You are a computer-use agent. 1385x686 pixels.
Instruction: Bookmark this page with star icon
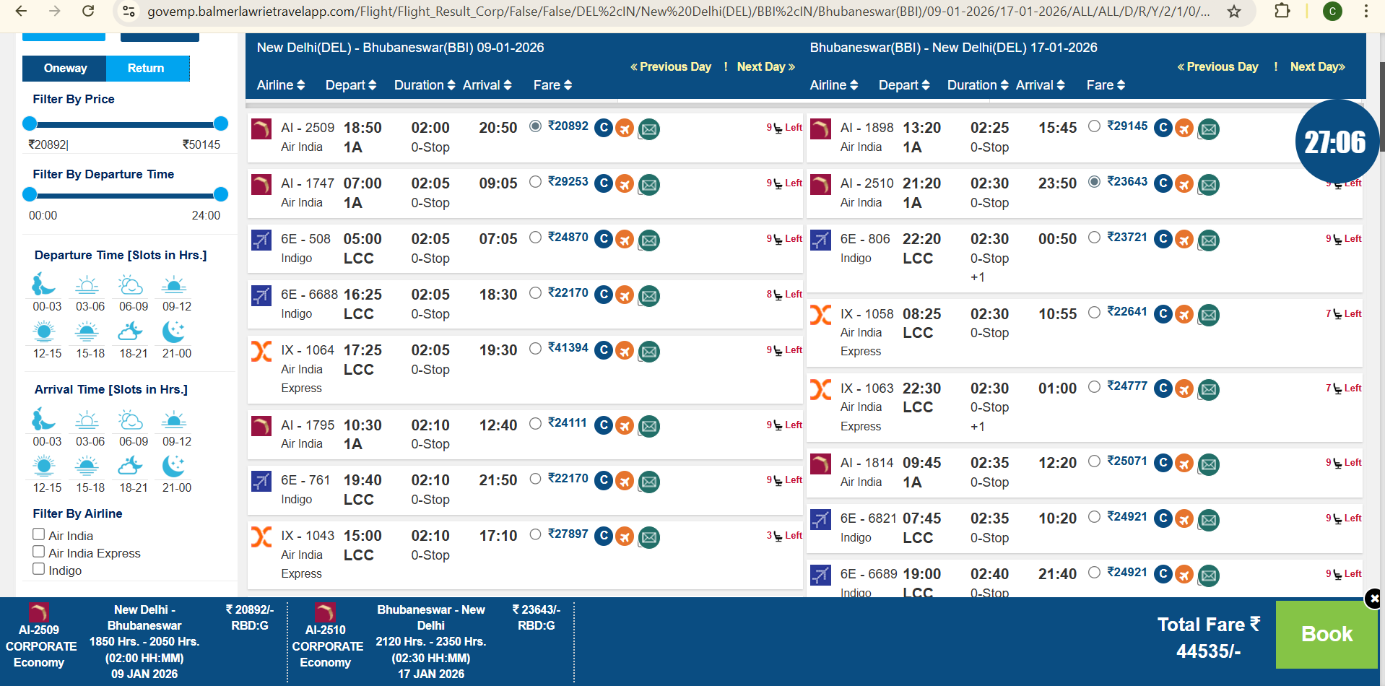(x=1234, y=12)
